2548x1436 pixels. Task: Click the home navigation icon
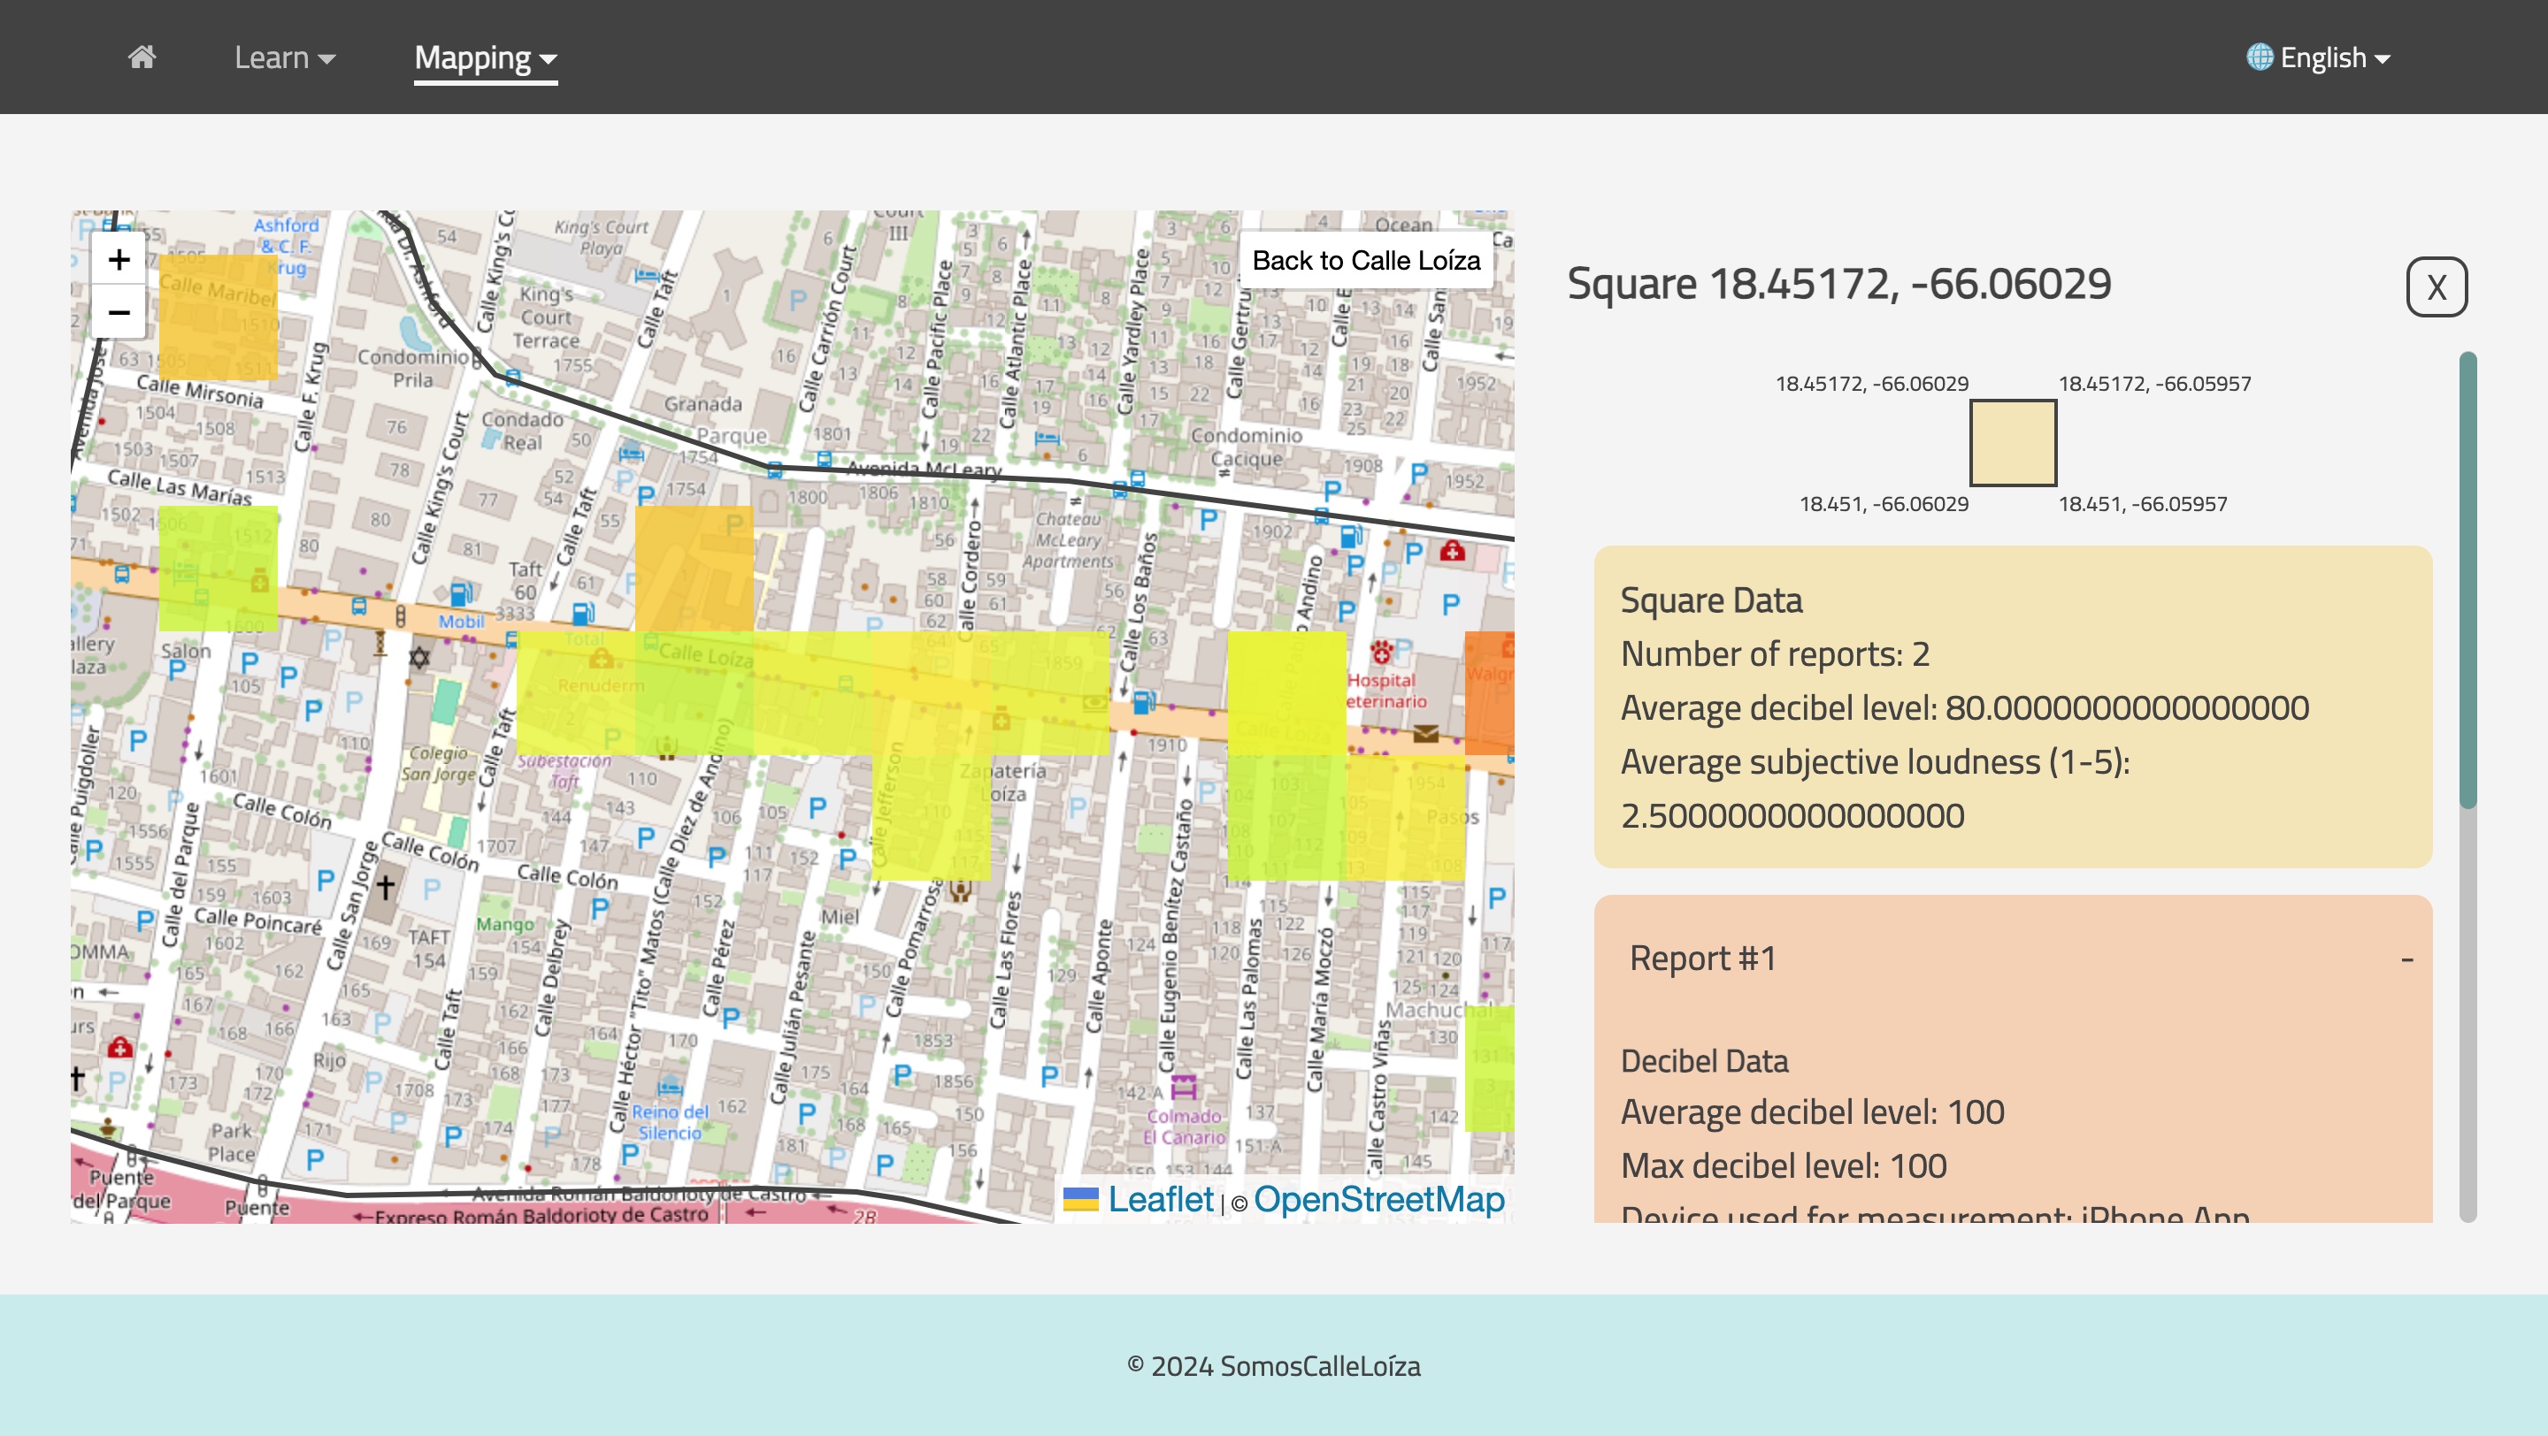pos(140,56)
